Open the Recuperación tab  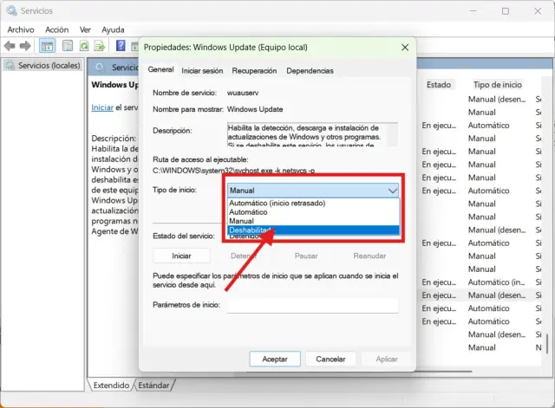click(x=255, y=70)
